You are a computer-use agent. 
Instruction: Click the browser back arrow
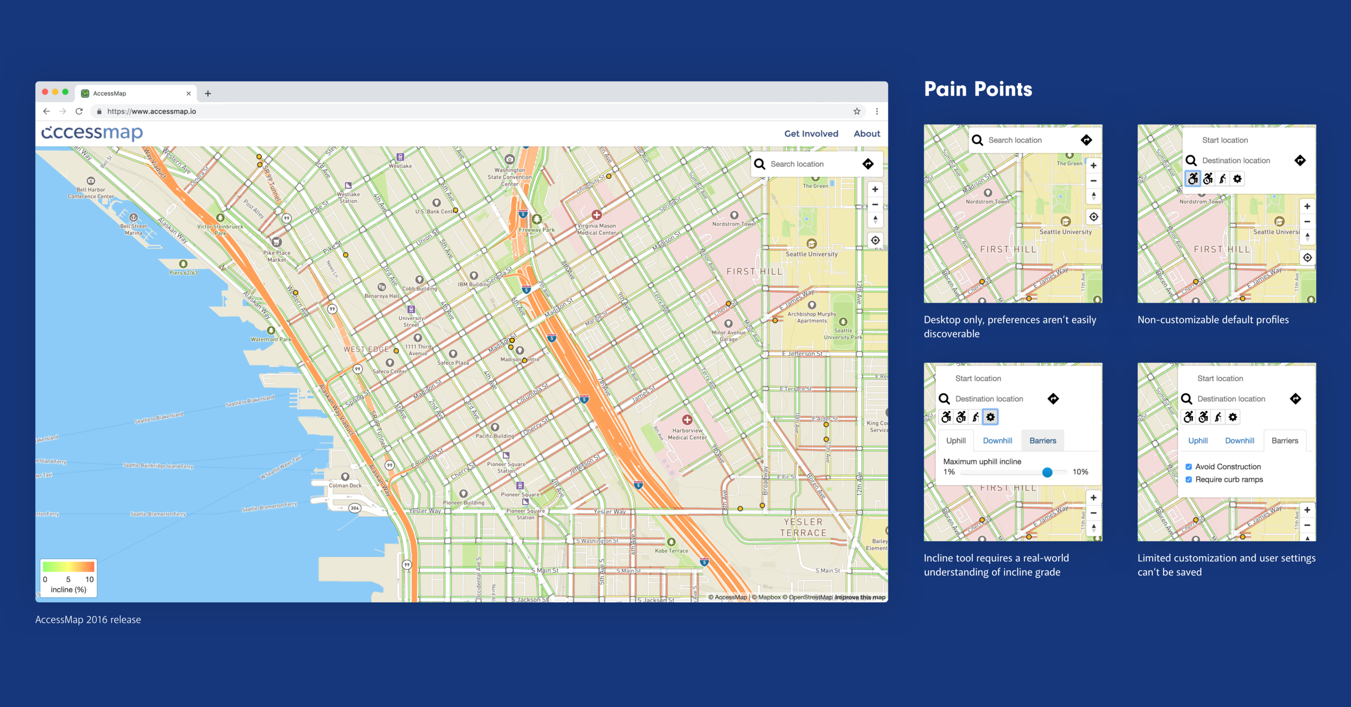point(46,111)
